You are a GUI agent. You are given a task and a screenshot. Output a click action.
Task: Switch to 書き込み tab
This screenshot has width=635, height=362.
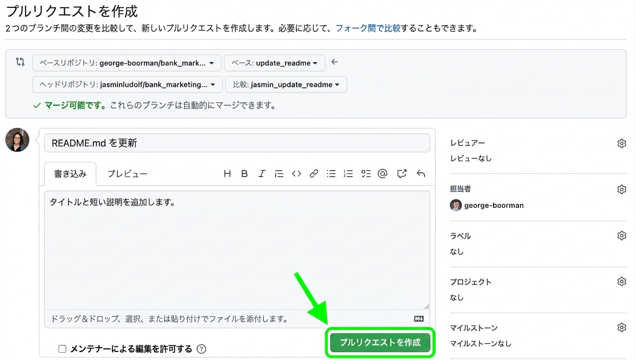(70, 174)
